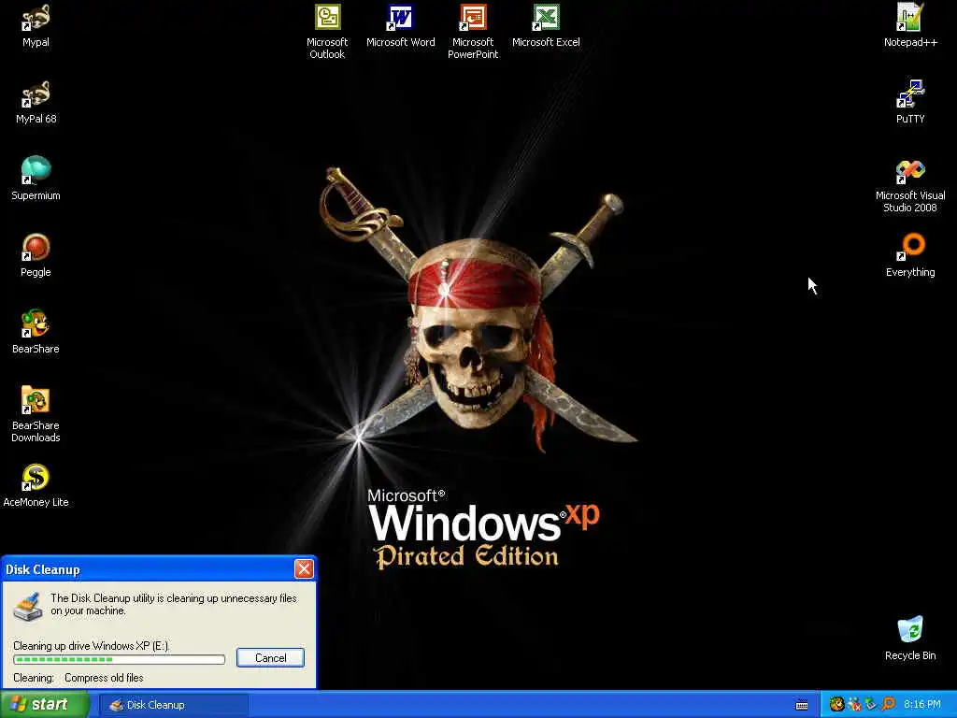Select the AceMoney Lite icon
Screen dimensions: 957x718
(x=36, y=486)
